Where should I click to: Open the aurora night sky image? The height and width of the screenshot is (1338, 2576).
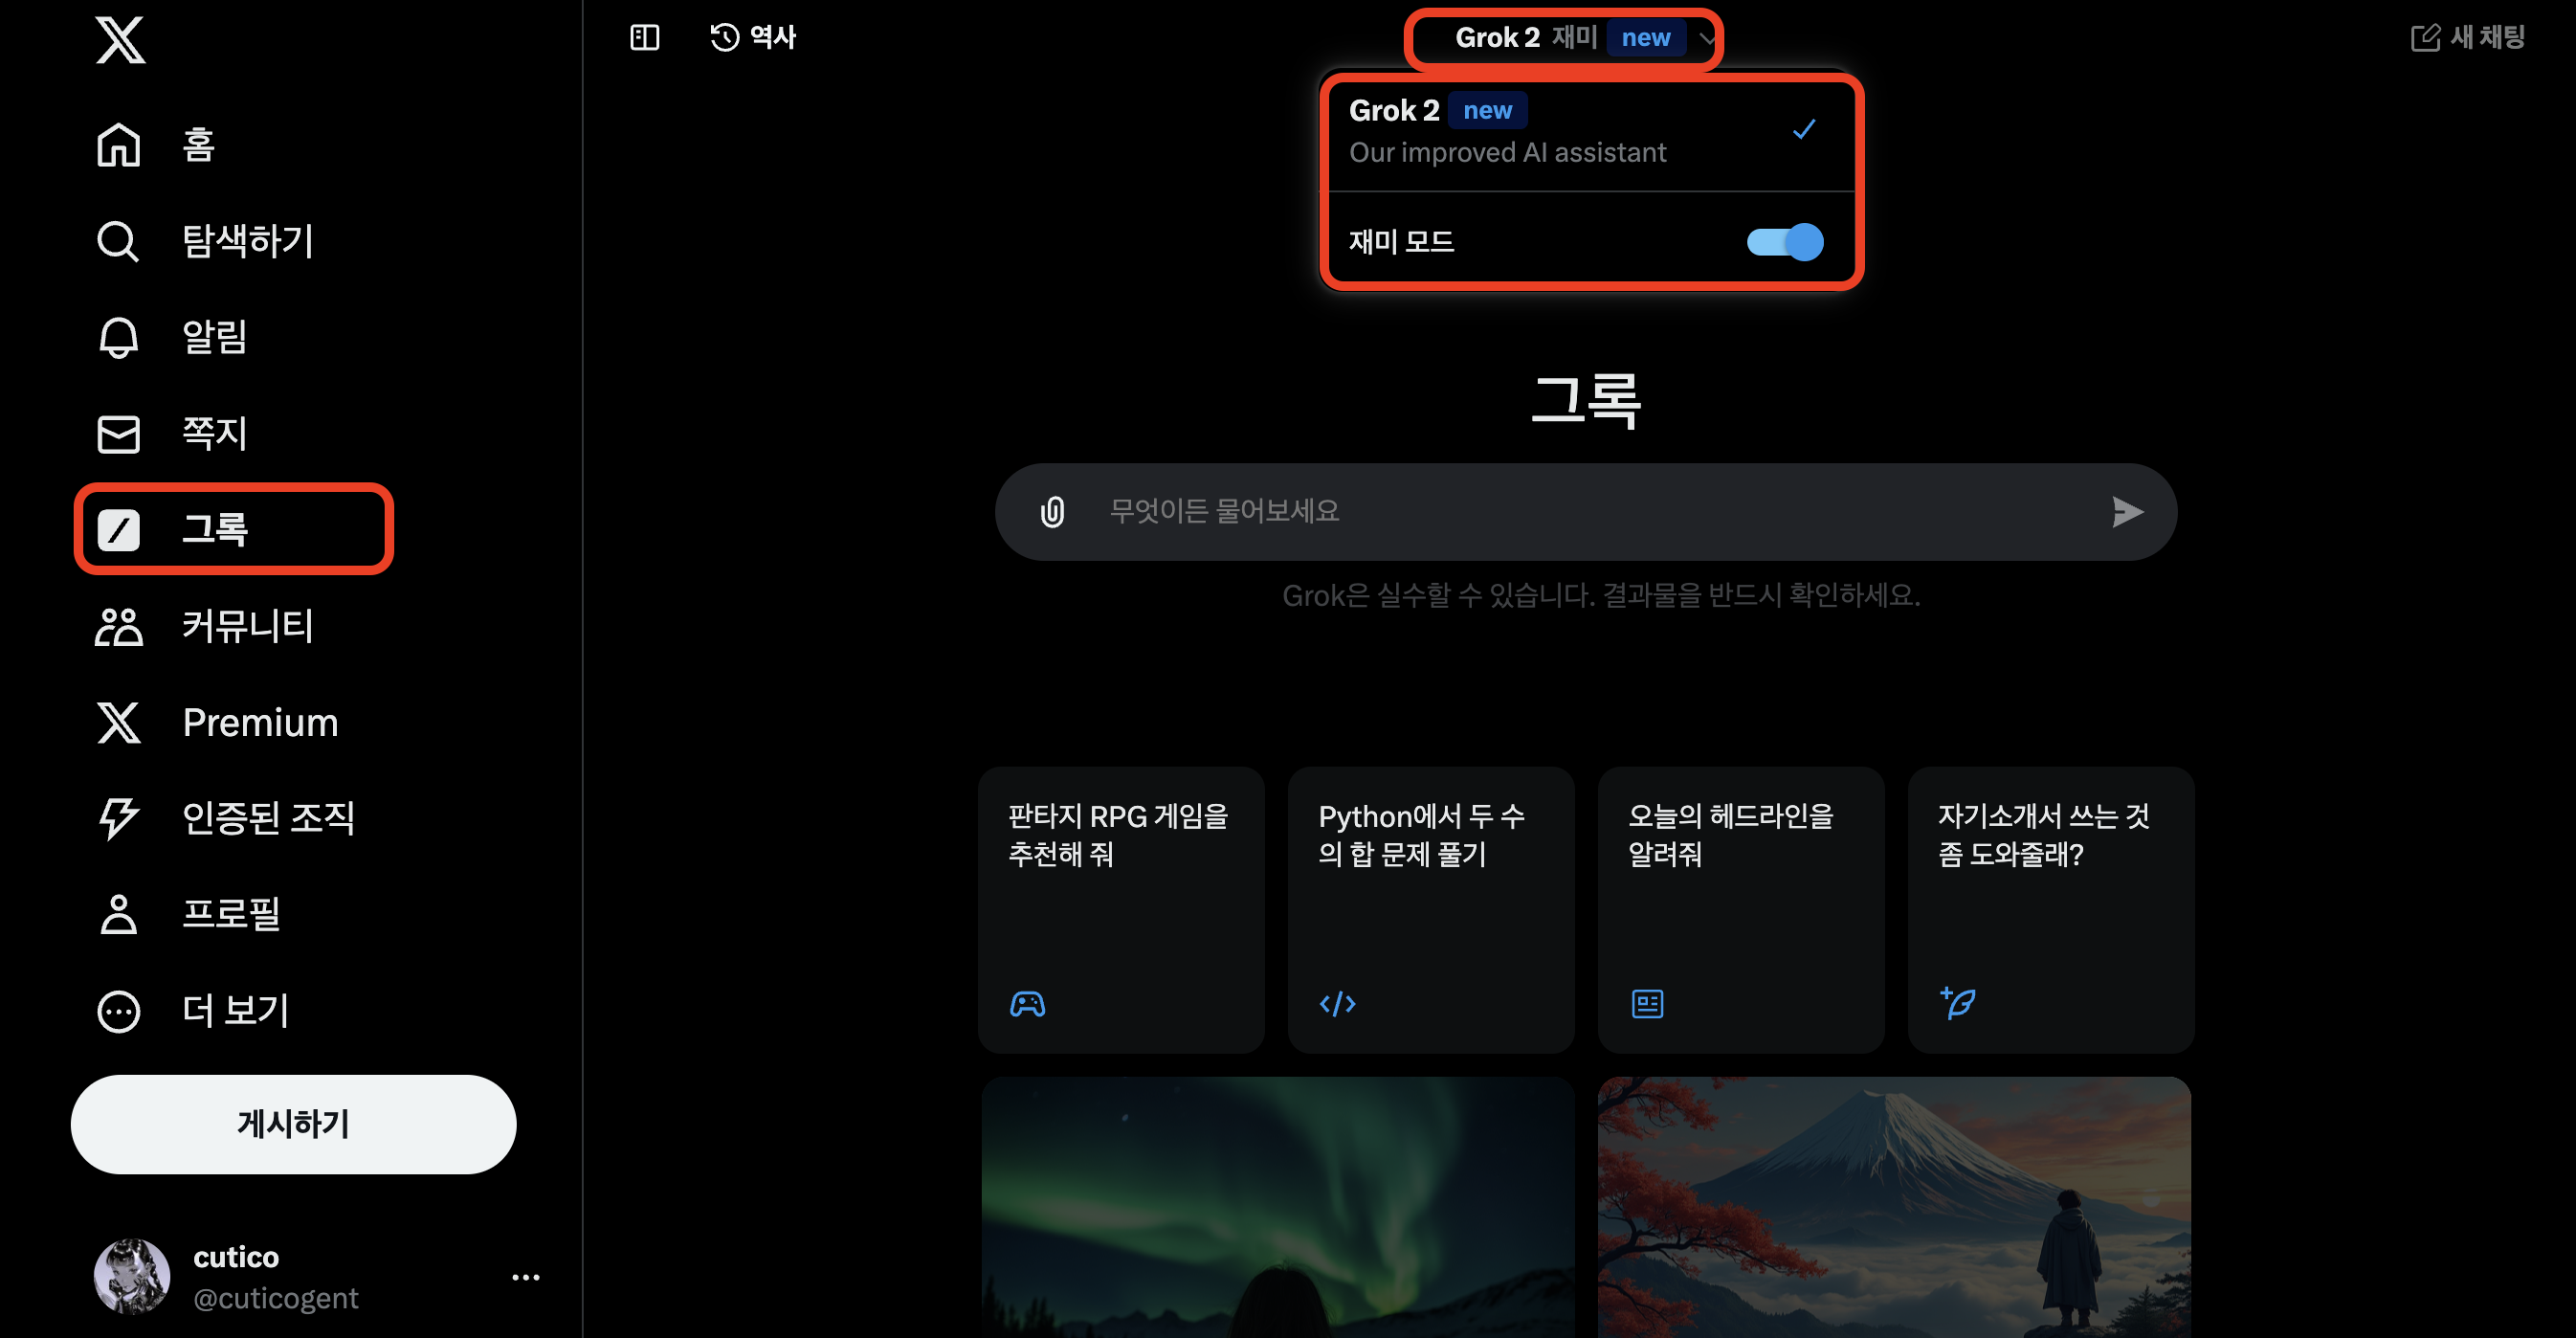point(1278,1208)
